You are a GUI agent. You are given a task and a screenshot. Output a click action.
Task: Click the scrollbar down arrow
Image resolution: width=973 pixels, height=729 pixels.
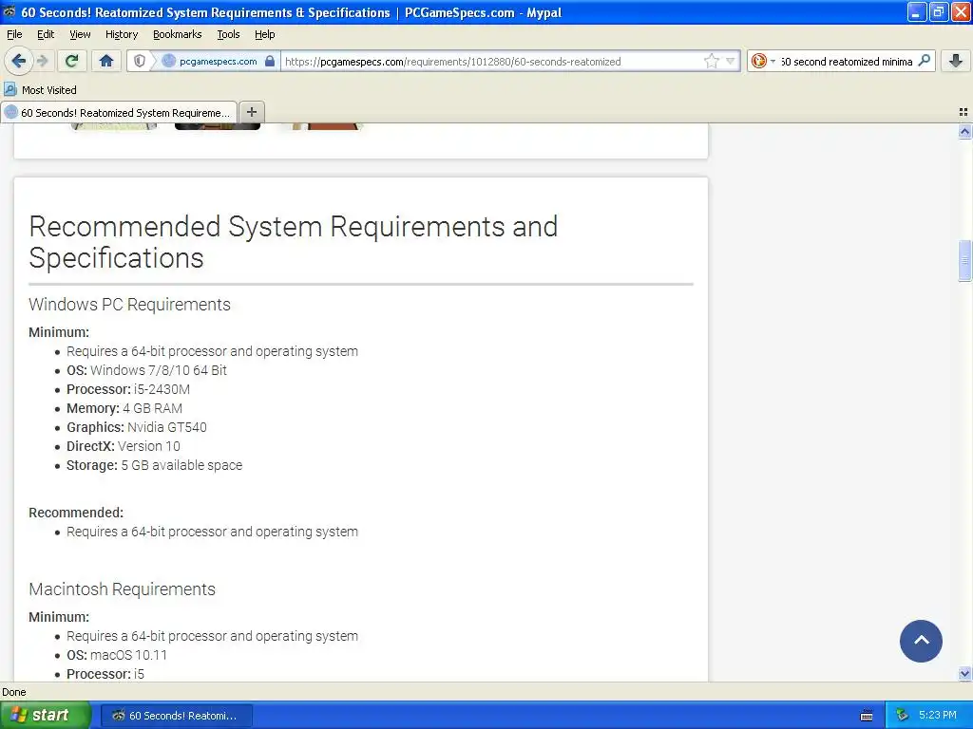click(964, 673)
